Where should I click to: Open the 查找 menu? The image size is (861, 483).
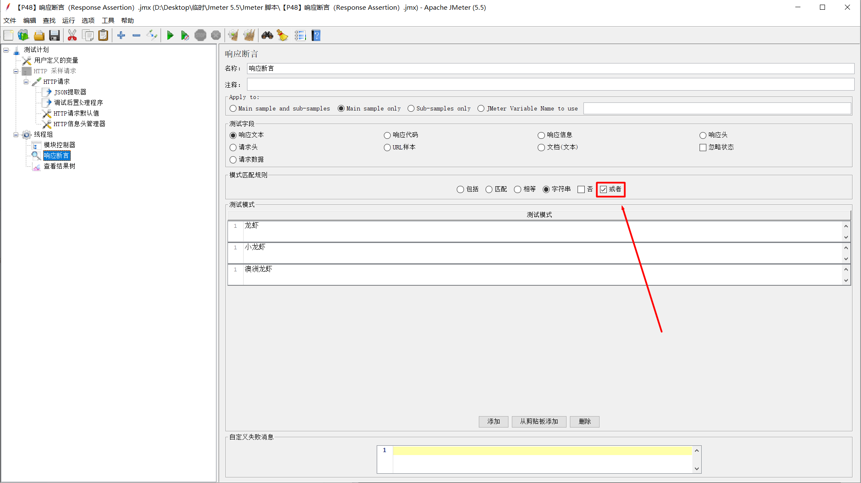[49, 21]
